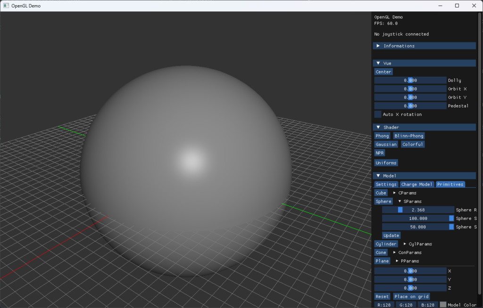483x308 pixels.
Task: Create a Sphere primitive
Action: click(383, 202)
